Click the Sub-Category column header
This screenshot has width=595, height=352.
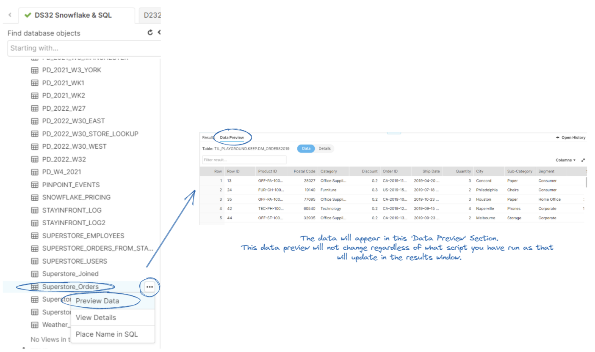tap(520, 171)
